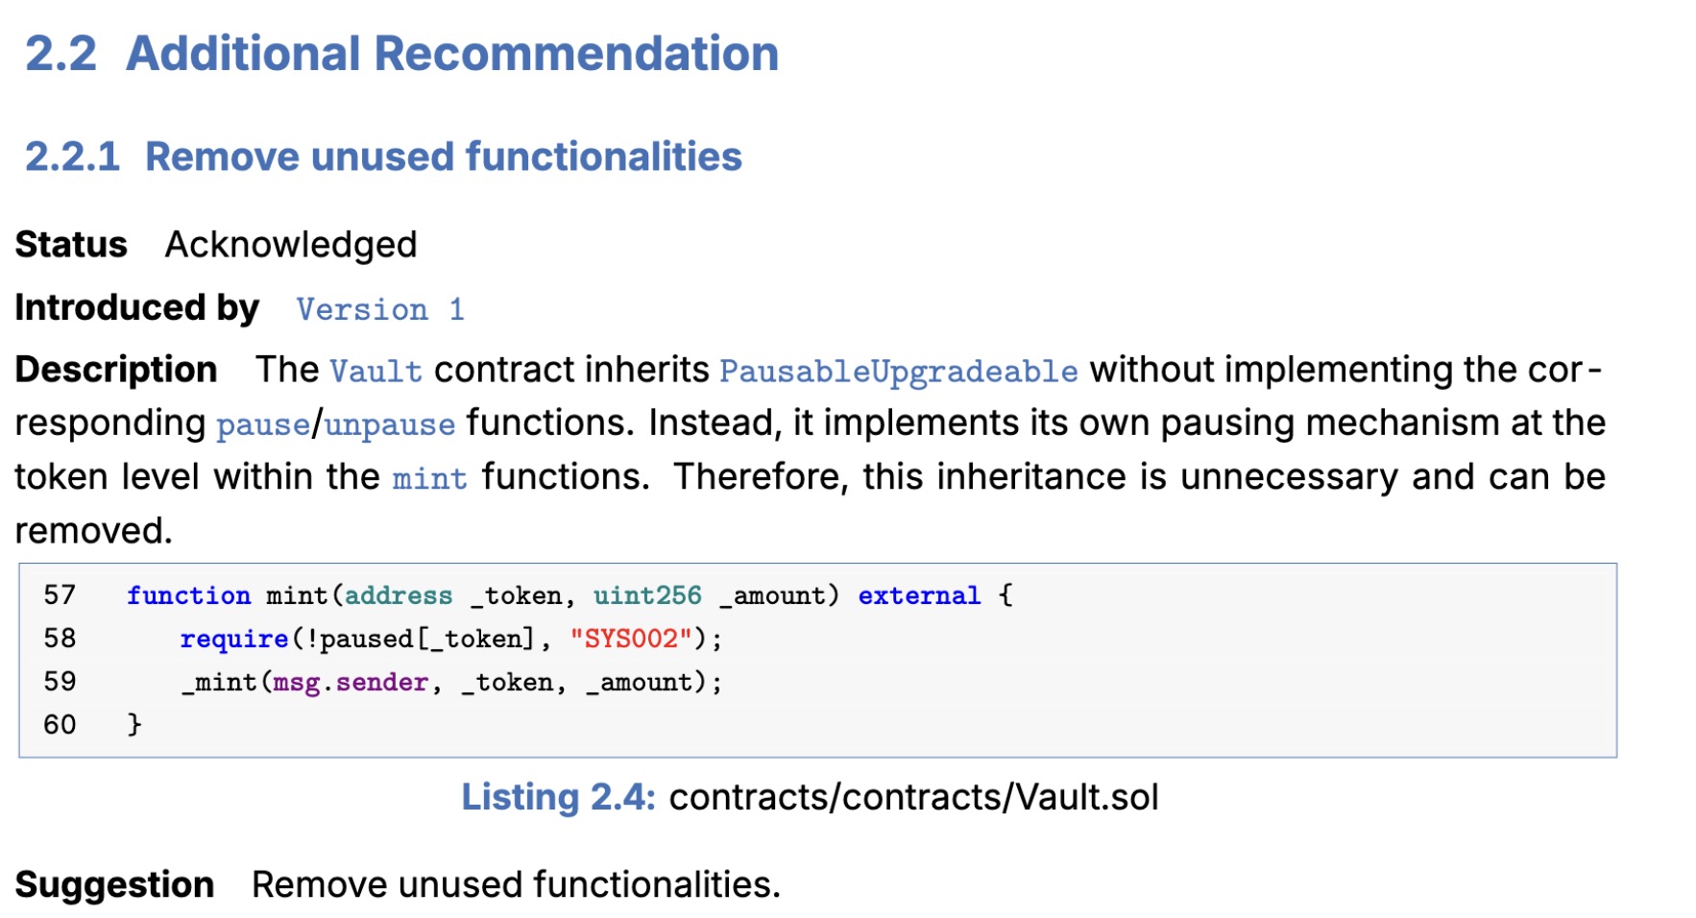Click the "unpause" function reference
This screenshot has height=918, width=1696.
pos(390,424)
